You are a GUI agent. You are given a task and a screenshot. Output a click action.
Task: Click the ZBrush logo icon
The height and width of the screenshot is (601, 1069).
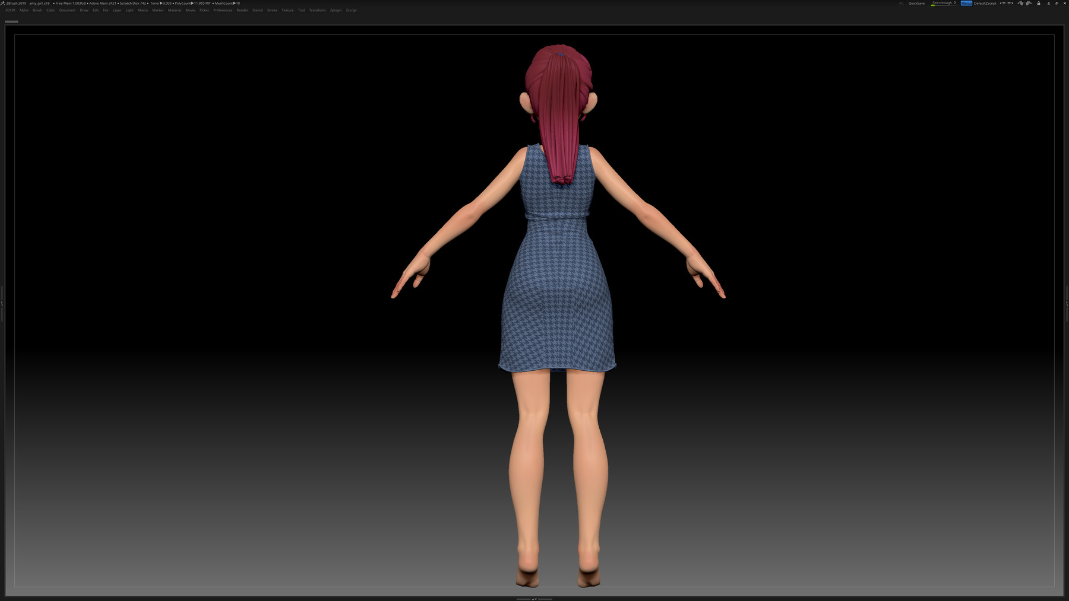coord(3,3)
